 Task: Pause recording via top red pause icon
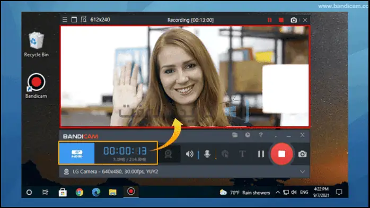point(269,20)
